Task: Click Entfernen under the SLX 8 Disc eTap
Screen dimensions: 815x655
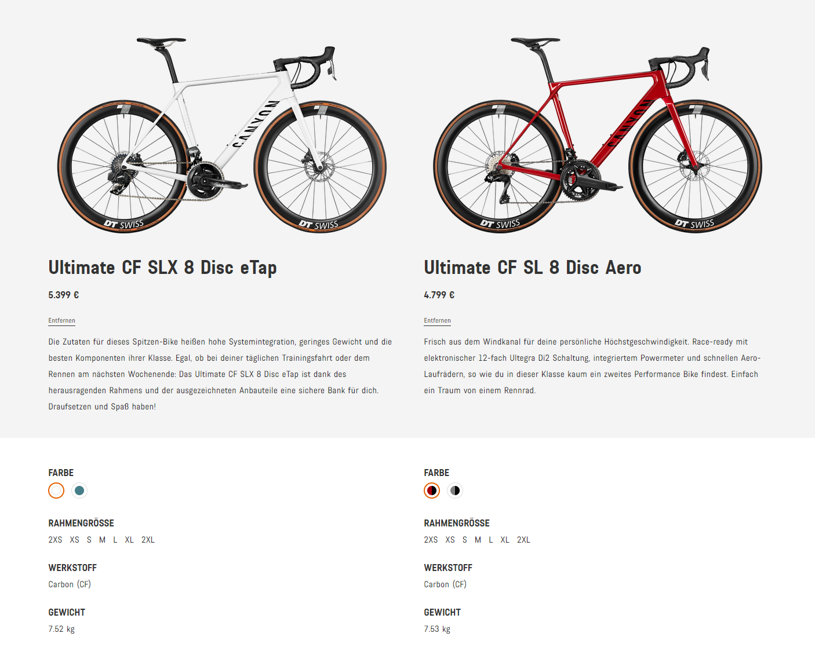Action: coord(61,320)
